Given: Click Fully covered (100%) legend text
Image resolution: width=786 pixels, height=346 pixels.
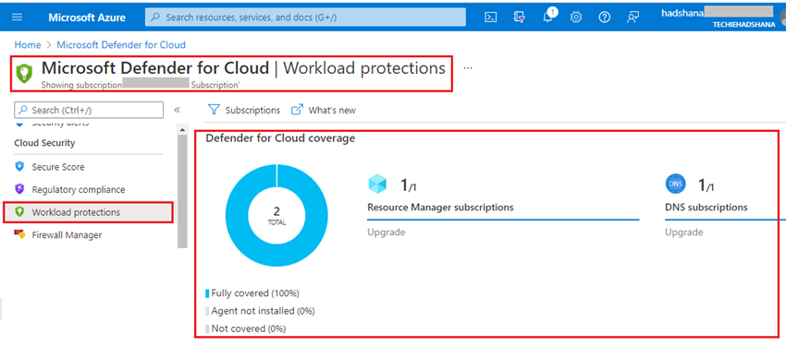Looking at the screenshot, I should 255,293.
